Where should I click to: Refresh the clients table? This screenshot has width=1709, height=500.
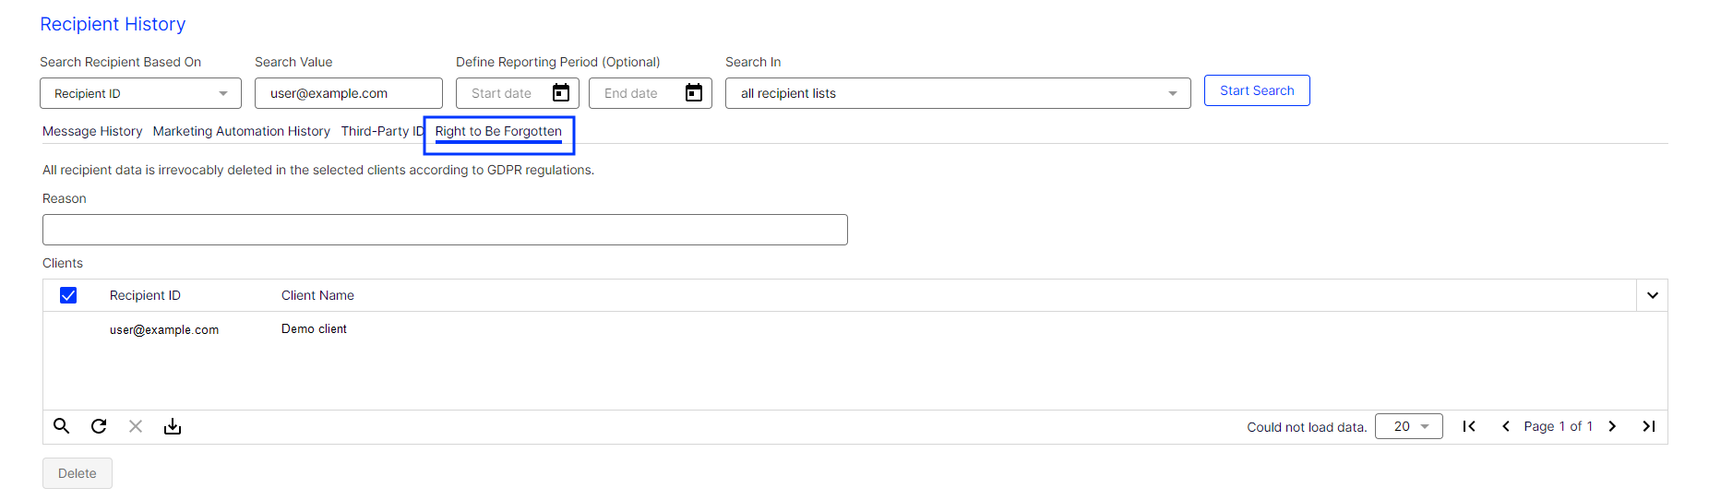(99, 426)
